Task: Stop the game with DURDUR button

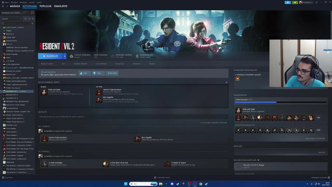Action: pyautogui.click(x=50, y=56)
